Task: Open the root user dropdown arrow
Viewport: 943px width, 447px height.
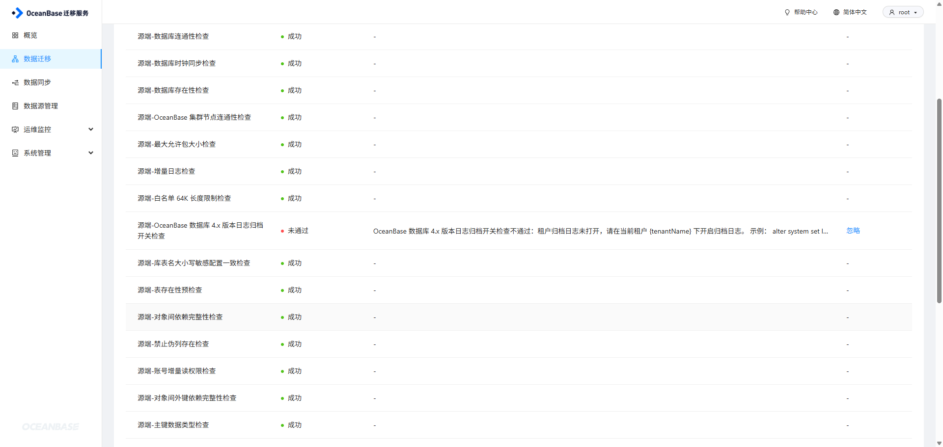Action: 915,13
